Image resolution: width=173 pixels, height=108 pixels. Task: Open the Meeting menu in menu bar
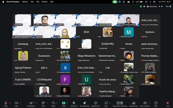tap(25, 2)
